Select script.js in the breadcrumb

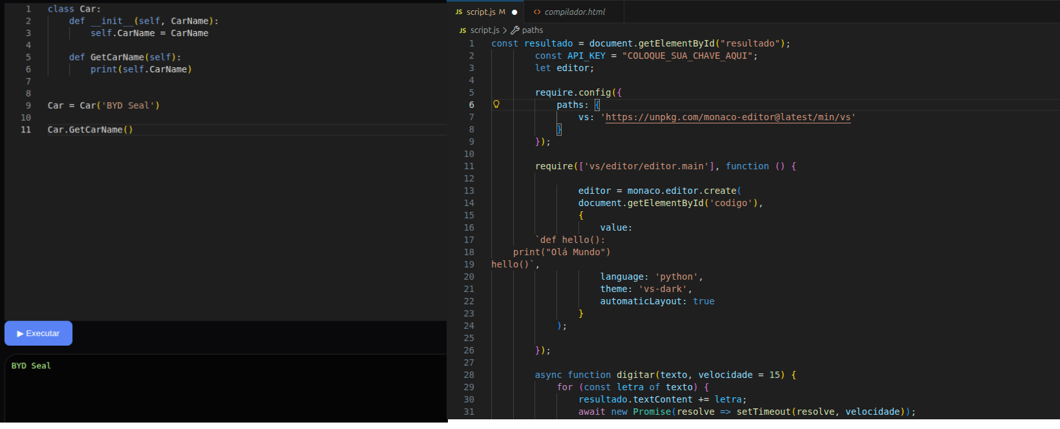485,30
